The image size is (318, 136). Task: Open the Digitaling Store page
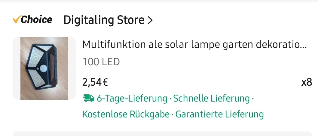coord(104,20)
